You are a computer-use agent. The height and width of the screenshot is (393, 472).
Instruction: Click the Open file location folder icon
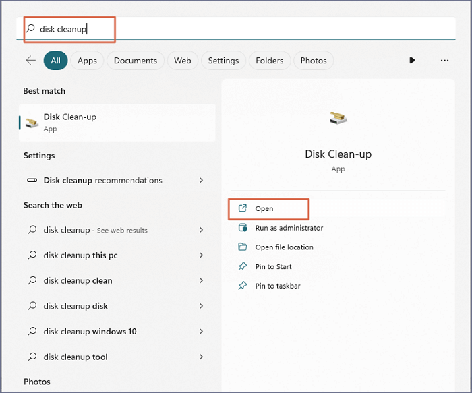243,247
